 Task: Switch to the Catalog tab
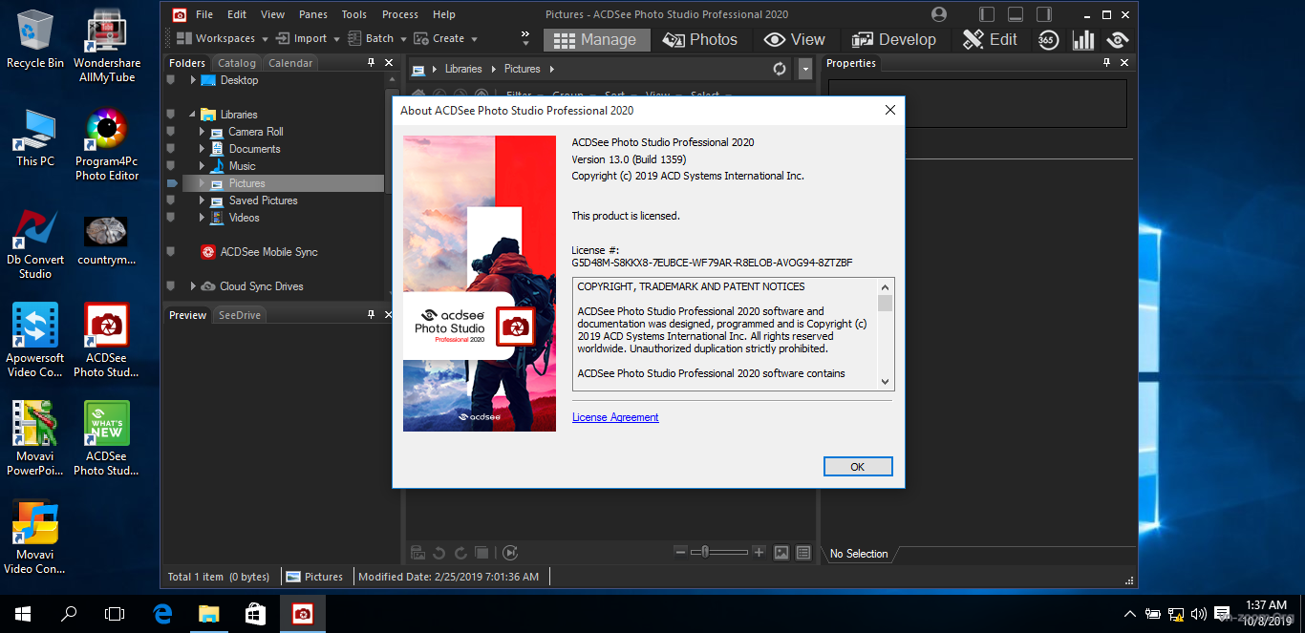[237, 63]
